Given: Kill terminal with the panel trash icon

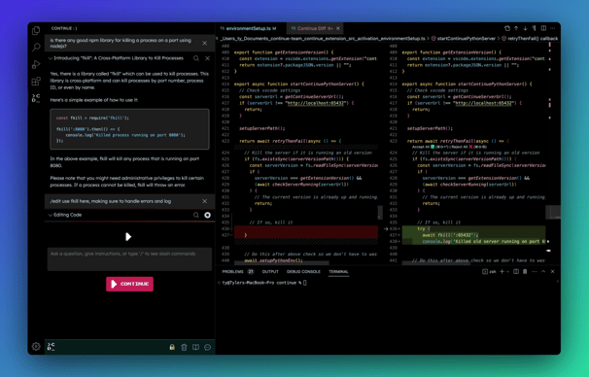Looking at the screenshot, I should pos(525,271).
